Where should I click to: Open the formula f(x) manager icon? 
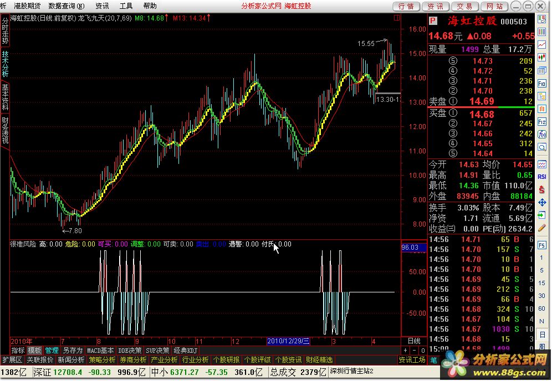coord(542,135)
